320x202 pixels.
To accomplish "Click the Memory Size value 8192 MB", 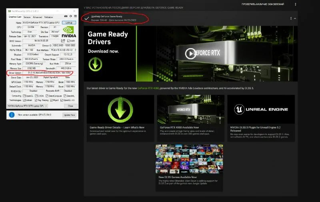I will pyautogui.click(x=31, y=68).
